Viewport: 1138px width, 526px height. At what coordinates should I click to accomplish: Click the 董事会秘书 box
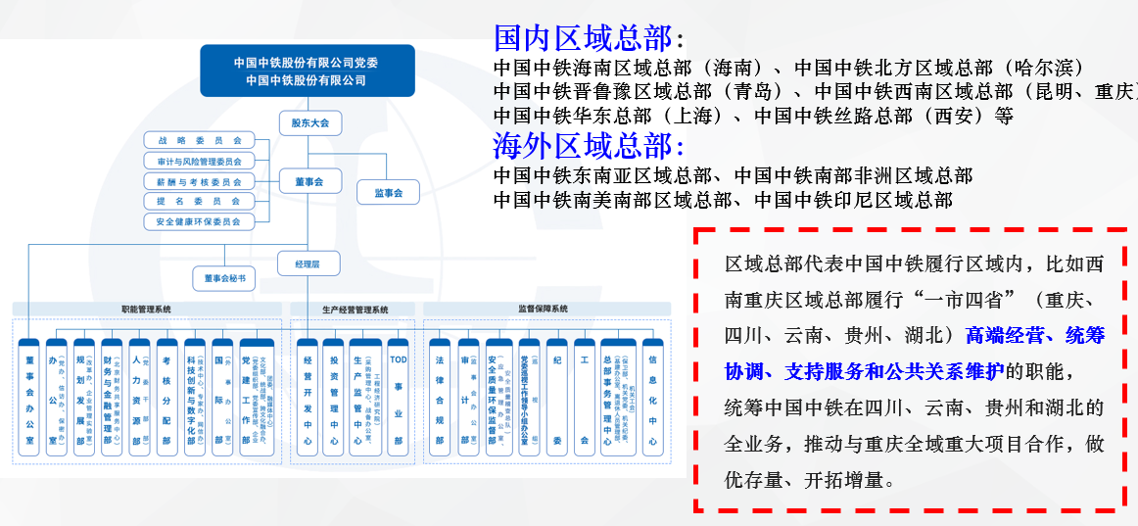pyautogui.click(x=224, y=278)
